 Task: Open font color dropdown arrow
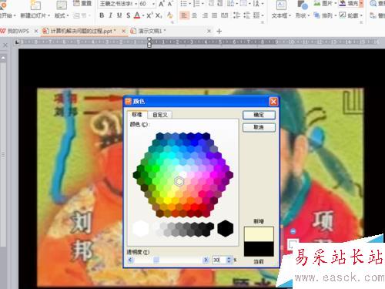[x=142, y=15]
